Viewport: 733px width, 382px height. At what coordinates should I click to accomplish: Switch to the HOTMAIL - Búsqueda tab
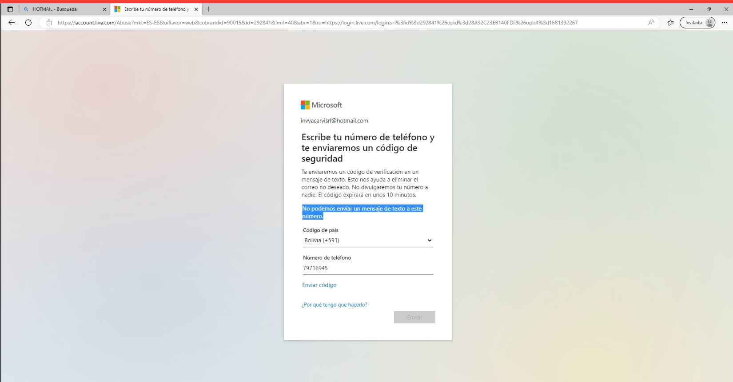[x=65, y=9]
